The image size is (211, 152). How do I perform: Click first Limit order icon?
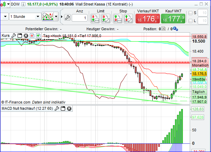coord(95,19)
